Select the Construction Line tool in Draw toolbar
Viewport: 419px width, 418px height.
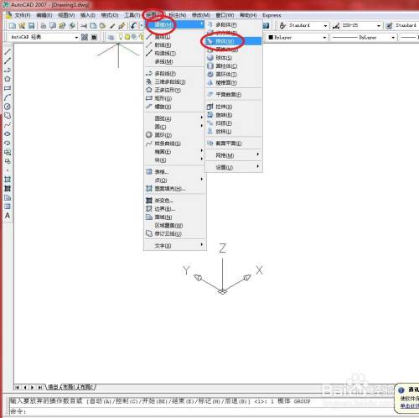click(x=8, y=60)
